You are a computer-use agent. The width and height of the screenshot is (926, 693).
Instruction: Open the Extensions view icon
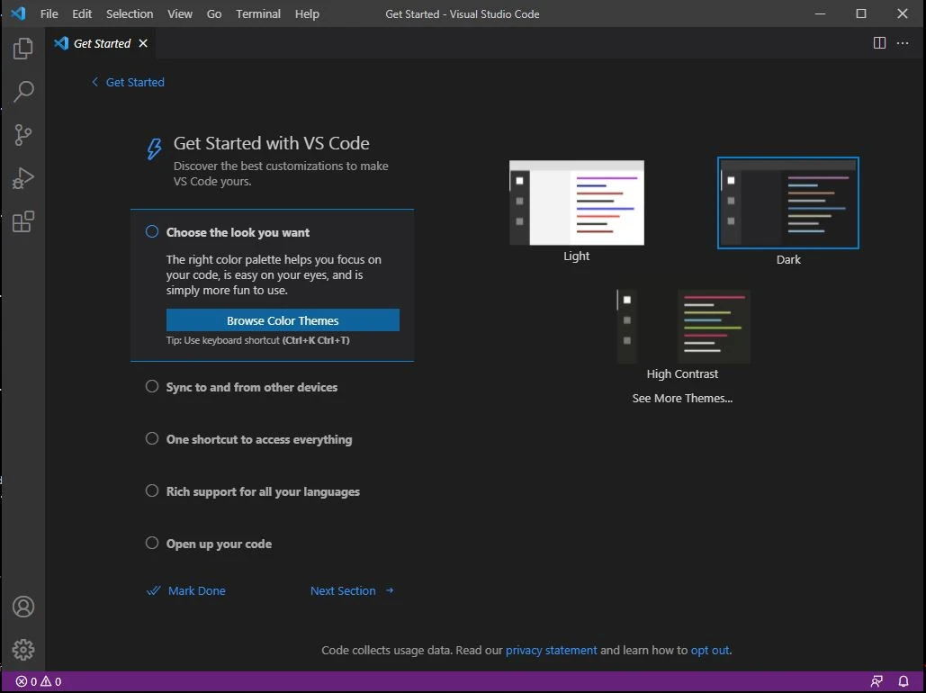22,221
